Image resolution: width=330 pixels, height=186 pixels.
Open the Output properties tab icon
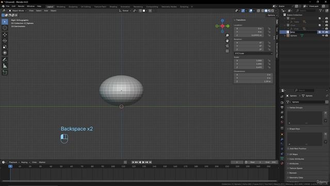(x=282, y=107)
